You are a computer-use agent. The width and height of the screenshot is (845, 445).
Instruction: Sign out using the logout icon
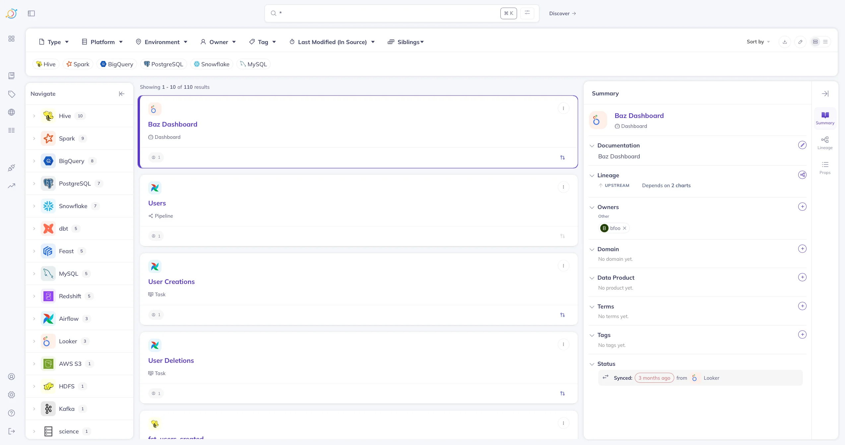click(x=11, y=431)
